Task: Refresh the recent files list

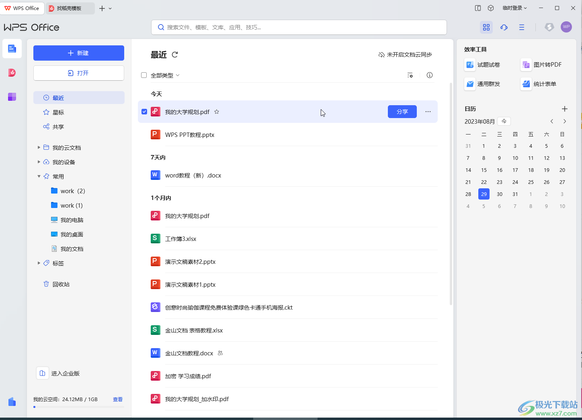Action: (x=175, y=55)
